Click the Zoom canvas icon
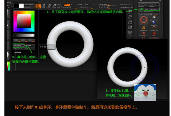This screenshot has height=116, width=171. 130,17
